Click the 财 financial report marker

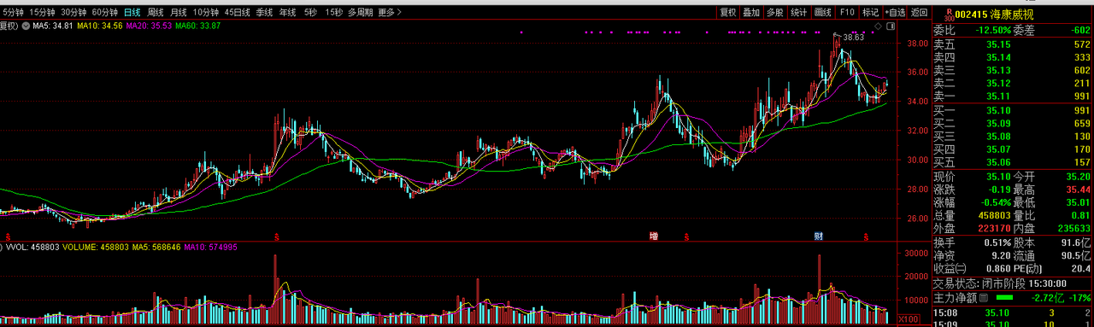coord(818,235)
